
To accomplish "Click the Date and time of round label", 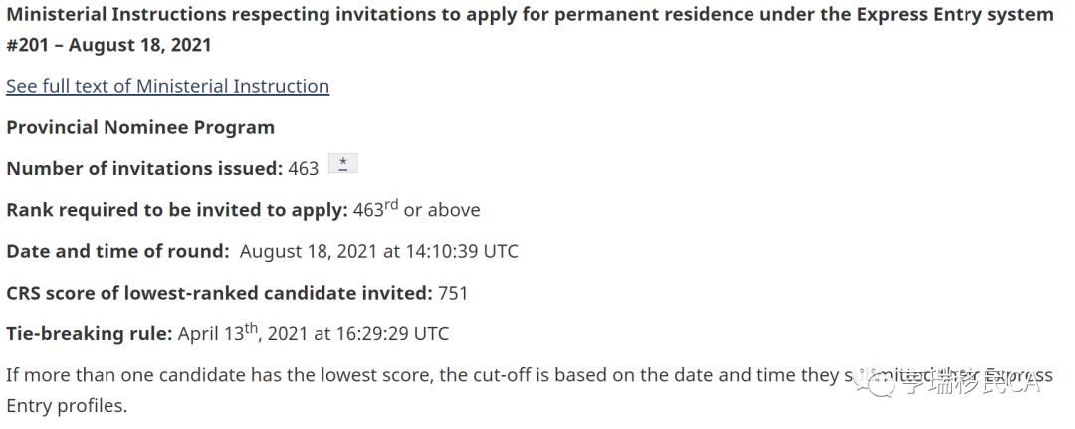I will pos(117,251).
